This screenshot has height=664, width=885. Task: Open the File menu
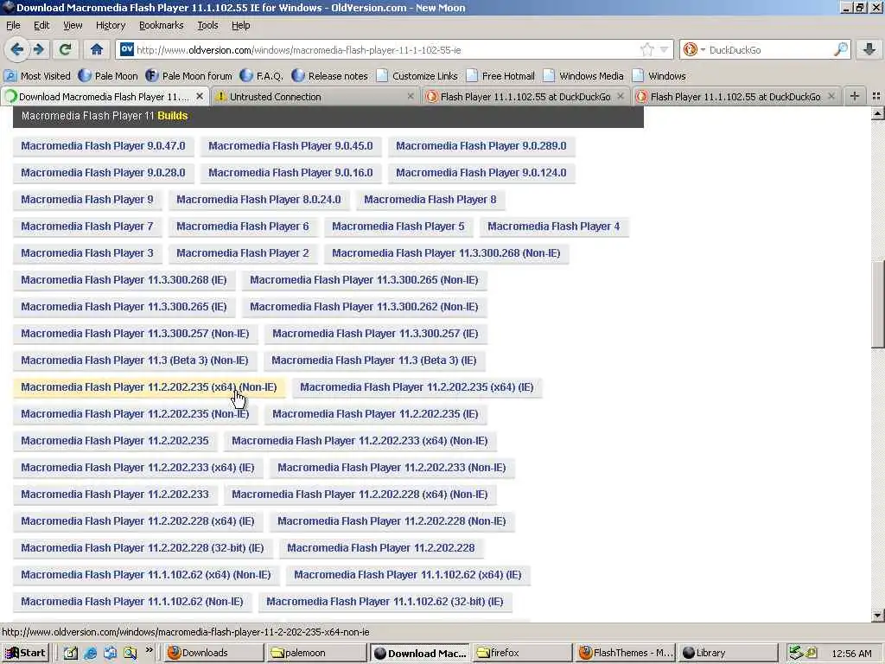tap(13, 25)
